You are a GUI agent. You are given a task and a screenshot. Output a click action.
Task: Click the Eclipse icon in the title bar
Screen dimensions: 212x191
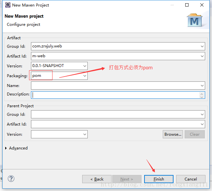(x=8, y=5)
